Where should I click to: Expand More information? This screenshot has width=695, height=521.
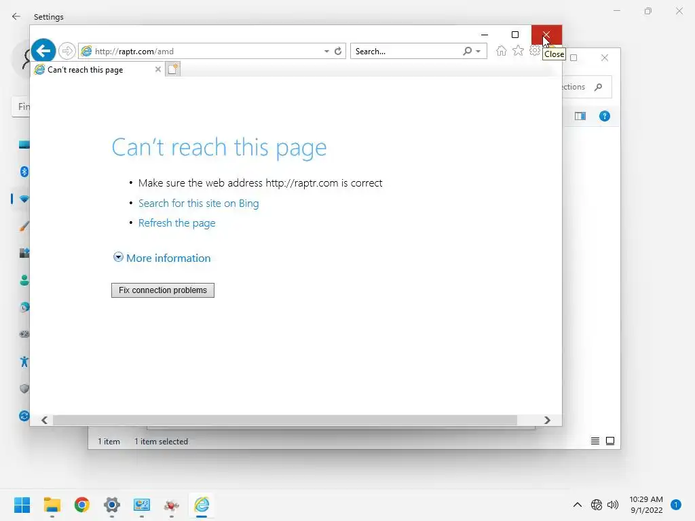click(x=162, y=258)
